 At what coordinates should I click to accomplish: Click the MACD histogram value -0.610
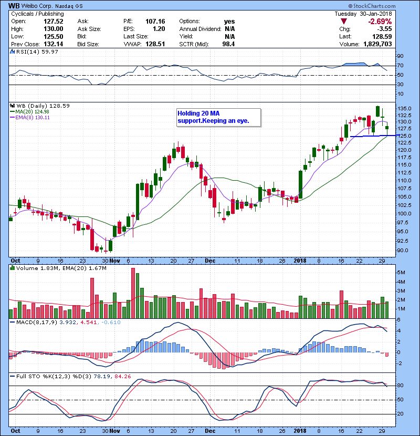[111, 323]
